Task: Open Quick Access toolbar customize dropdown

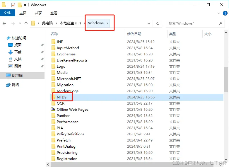Action: pyautogui.click(x=25, y=5)
